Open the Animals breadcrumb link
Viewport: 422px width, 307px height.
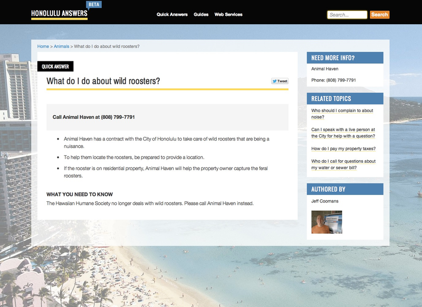(61, 46)
